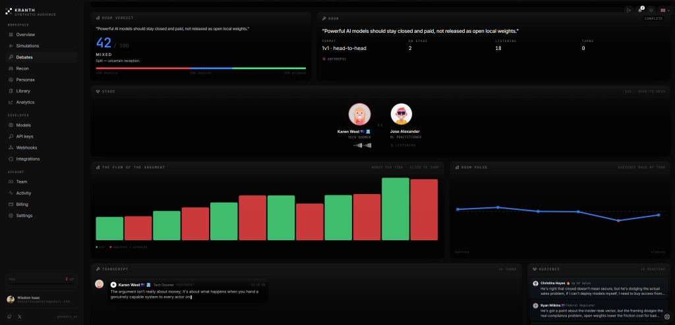Click the Complete status badge
675x325 pixels.
point(653,18)
